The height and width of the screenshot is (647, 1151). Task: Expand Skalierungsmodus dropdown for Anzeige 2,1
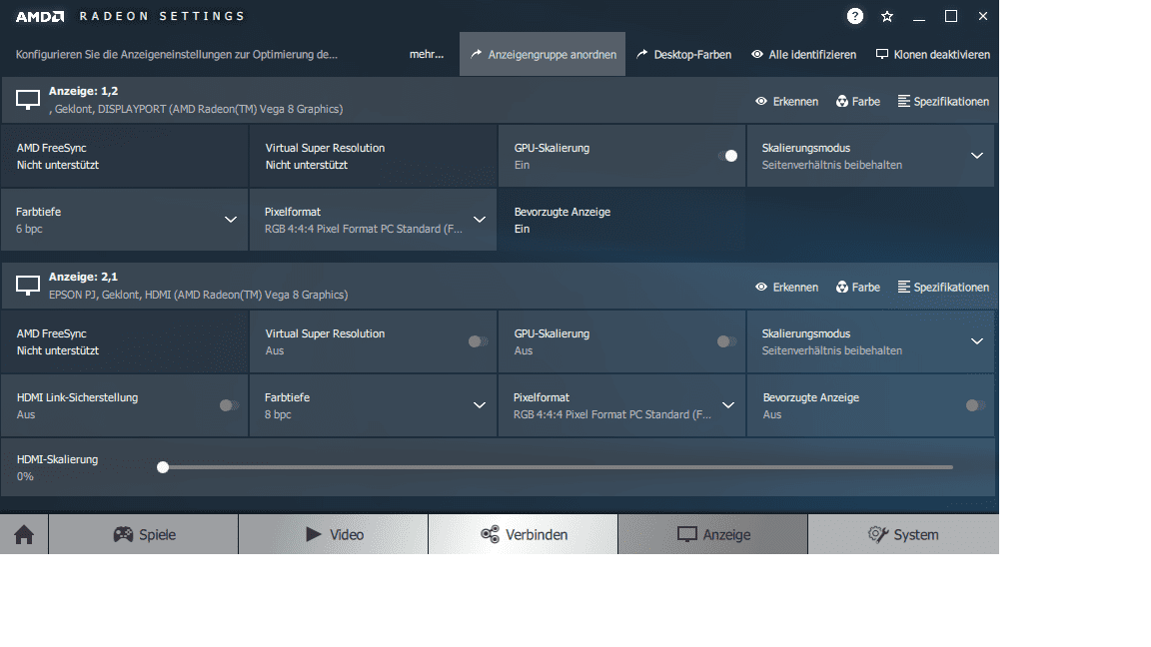point(977,341)
